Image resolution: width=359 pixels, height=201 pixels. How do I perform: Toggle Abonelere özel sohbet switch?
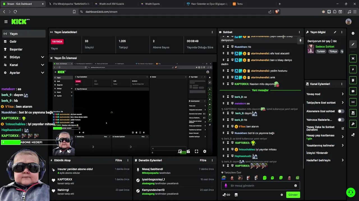pyautogui.click(x=341, y=111)
